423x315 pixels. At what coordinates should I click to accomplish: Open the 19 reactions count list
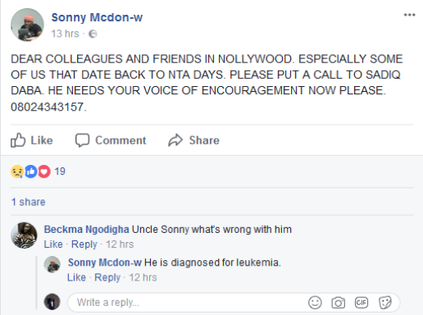click(60, 171)
